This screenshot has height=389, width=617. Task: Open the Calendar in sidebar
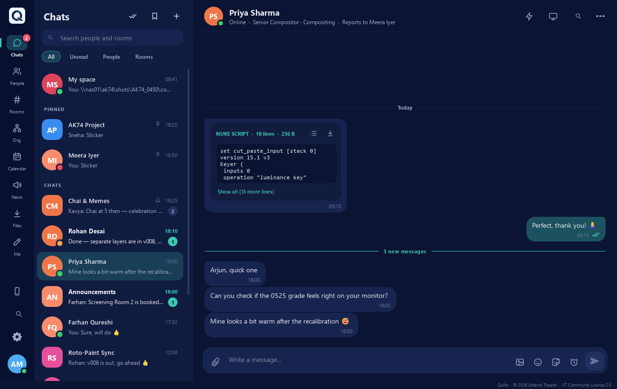(x=17, y=161)
